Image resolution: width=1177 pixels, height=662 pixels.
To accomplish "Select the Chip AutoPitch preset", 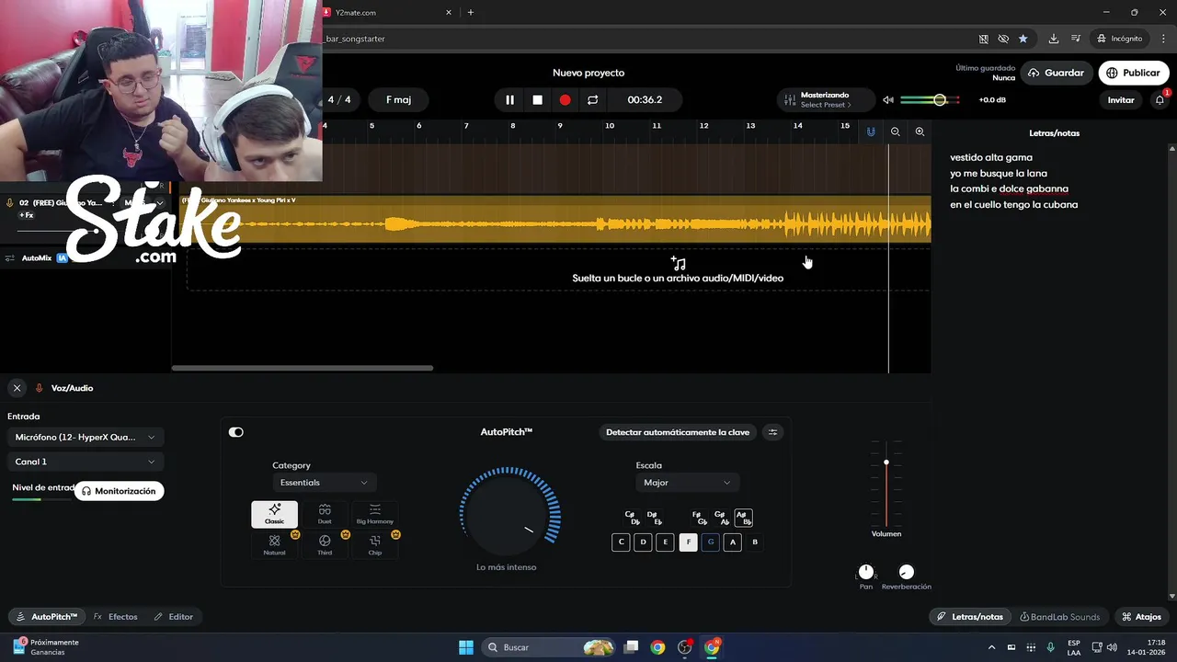I will (x=374, y=545).
